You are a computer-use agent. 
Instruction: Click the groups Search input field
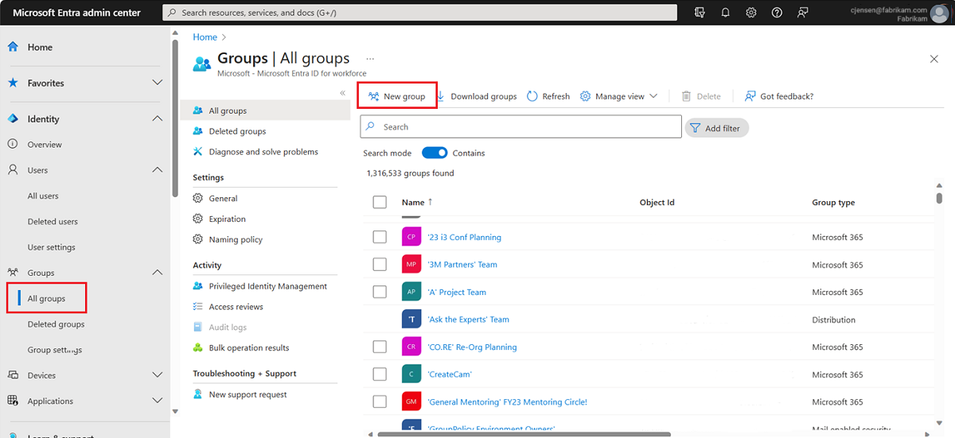pyautogui.click(x=521, y=127)
